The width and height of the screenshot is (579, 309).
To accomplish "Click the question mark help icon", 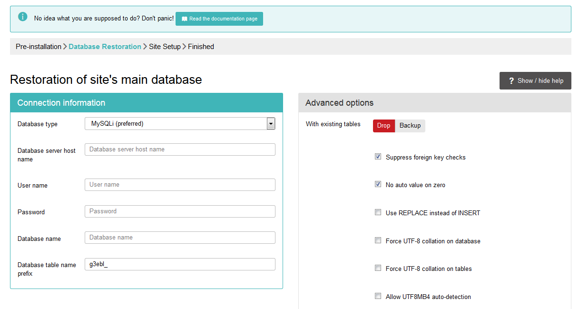I will click(511, 81).
